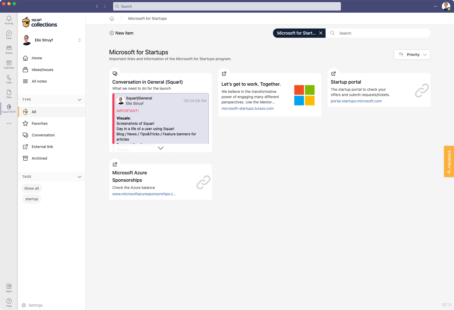Image resolution: width=454 pixels, height=310 pixels.
Task: Open the Teams icon in the rail
Action: (9, 50)
